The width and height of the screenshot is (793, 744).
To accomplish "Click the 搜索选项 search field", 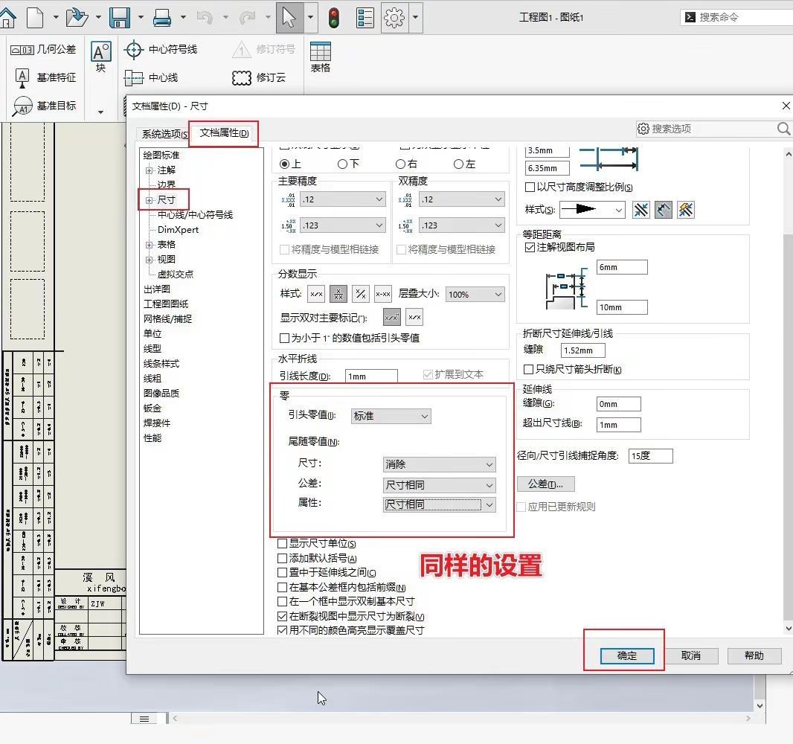I will click(x=713, y=129).
